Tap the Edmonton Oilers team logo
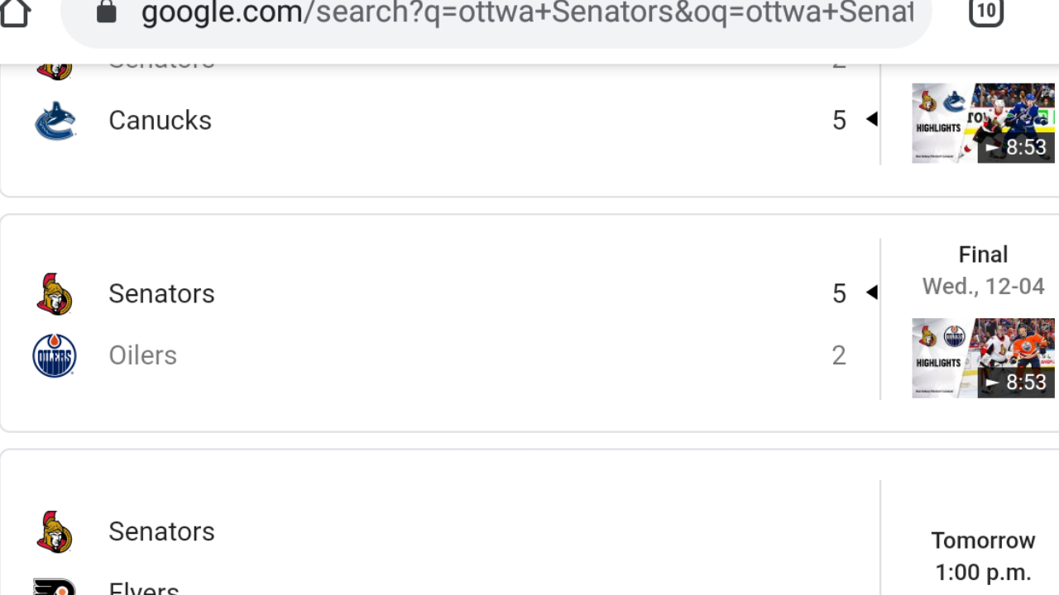 pos(55,355)
